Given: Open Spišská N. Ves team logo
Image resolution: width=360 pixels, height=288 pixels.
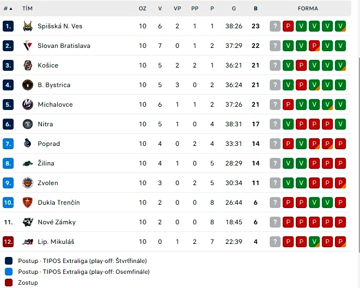Looking at the screenshot, I should point(28,26).
